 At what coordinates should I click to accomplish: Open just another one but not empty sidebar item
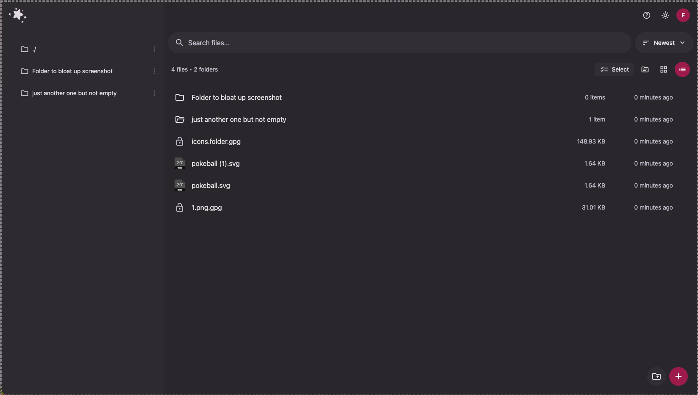click(x=74, y=93)
